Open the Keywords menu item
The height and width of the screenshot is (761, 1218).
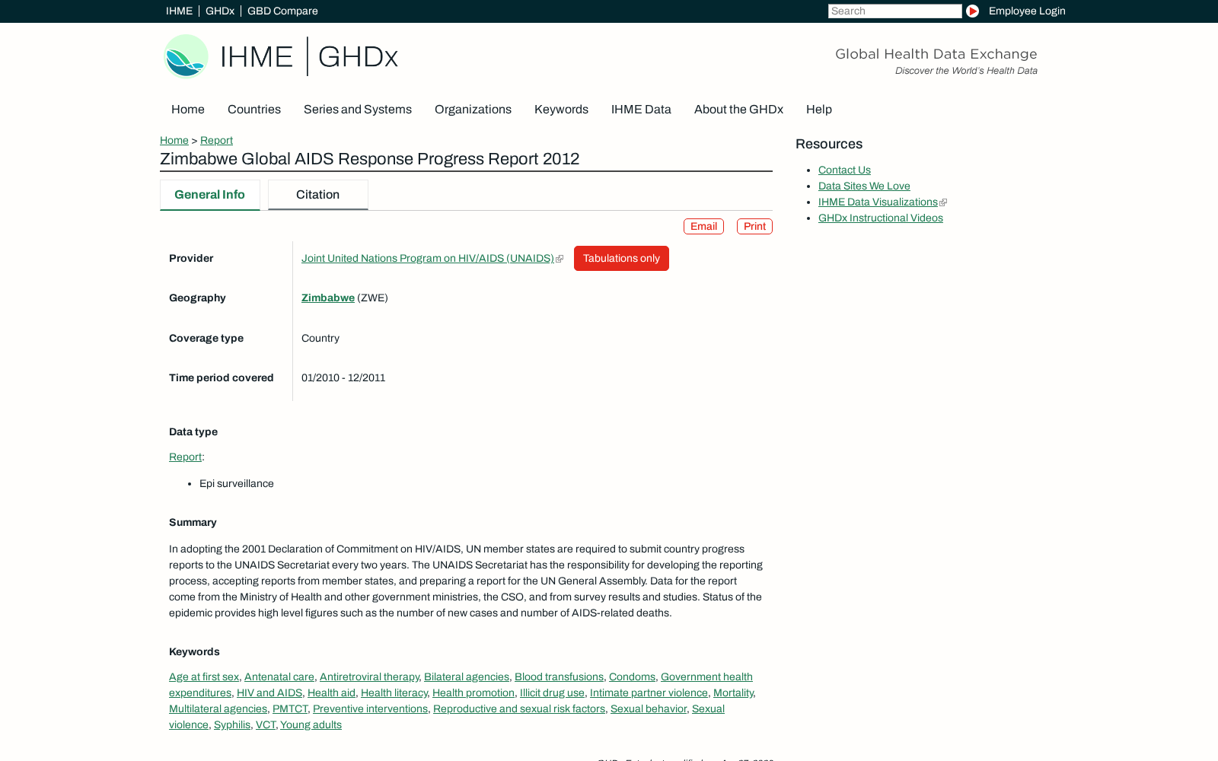561,110
